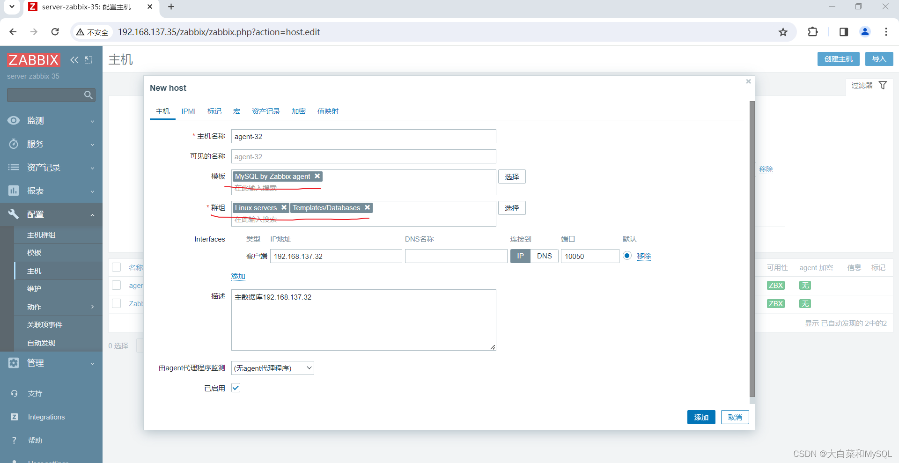Click the 移除 link for the interface row
Screen dimensions: 899x463
pos(644,256)
